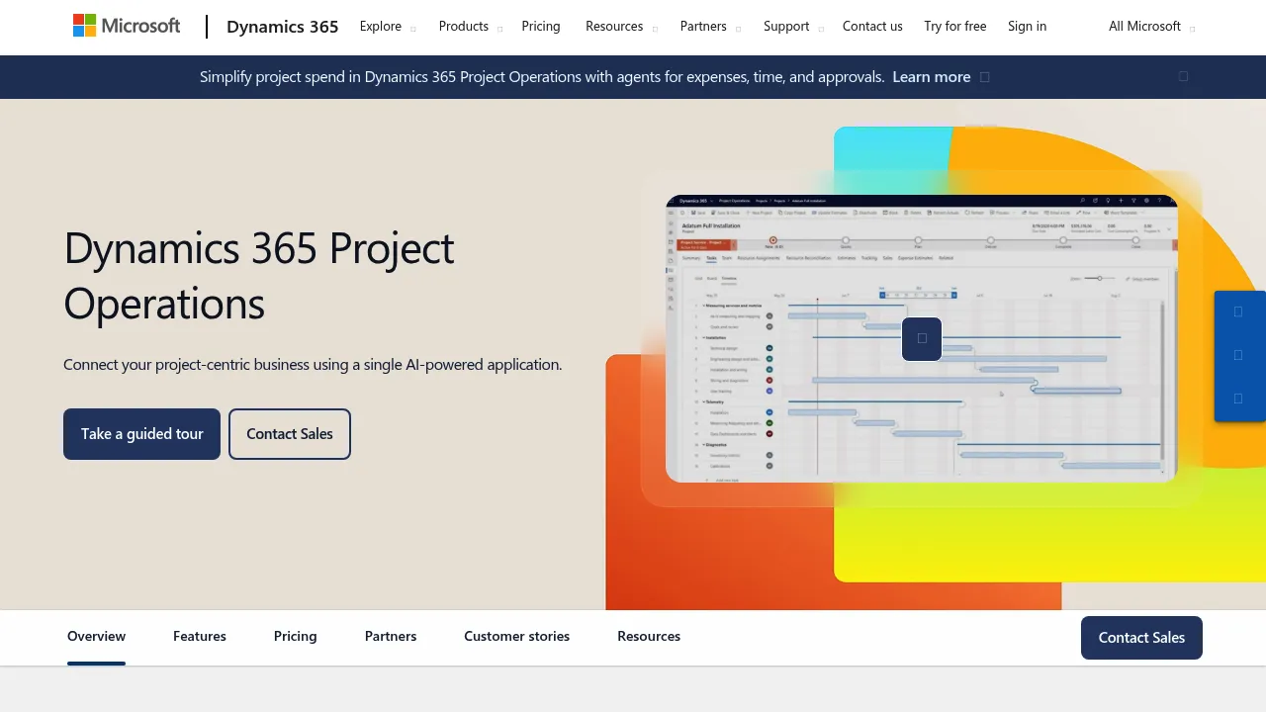Image resolution: width=1266 pixels, height=712 pixels.
Task: Select Try for free
Action: click(x=955, y=27)
